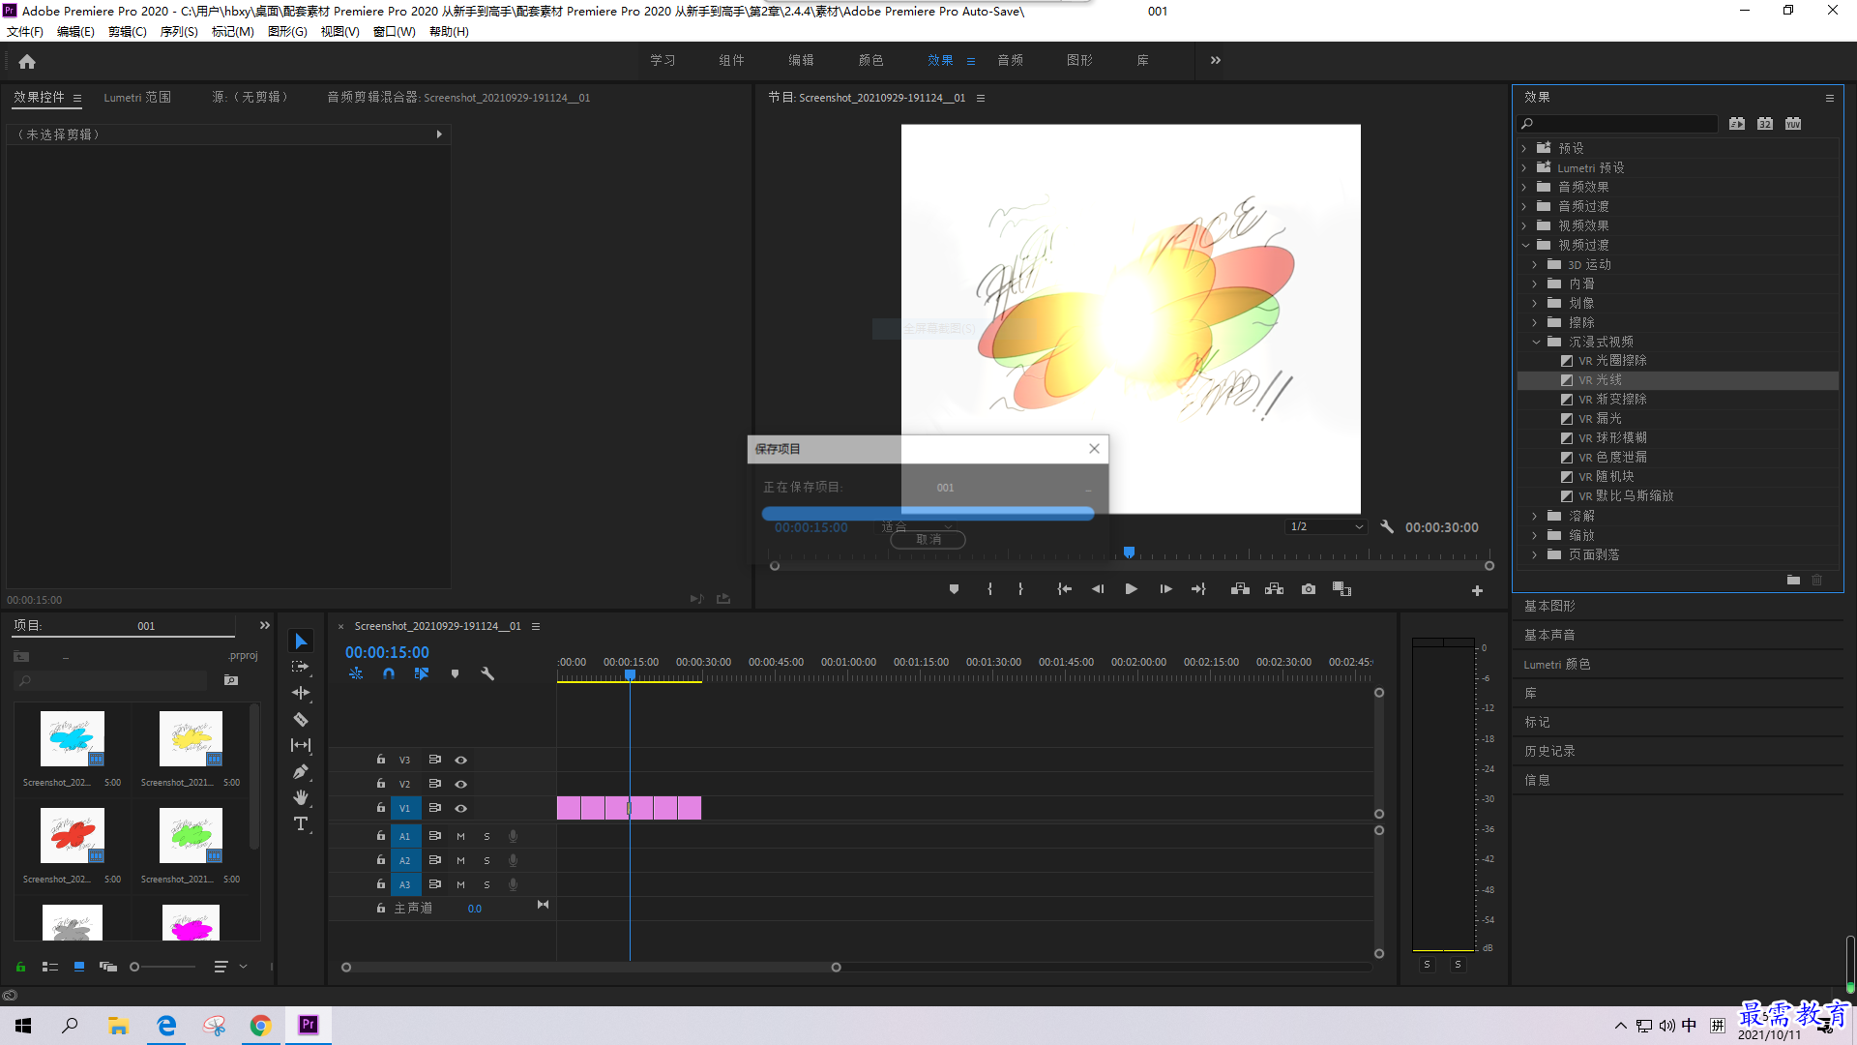Open the 1/2 playback resolution dropdown

point(1326,527)
